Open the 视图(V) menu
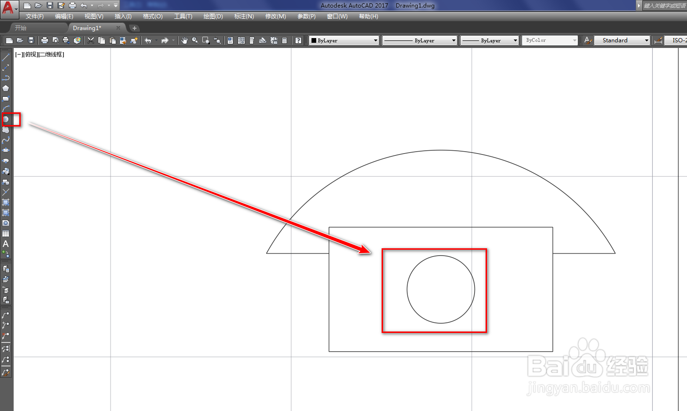This screenshot has width=687, height=411. point(94,16)
